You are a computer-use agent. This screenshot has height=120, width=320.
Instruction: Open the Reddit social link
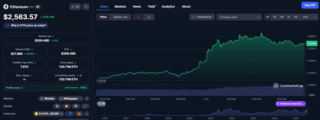66,106
